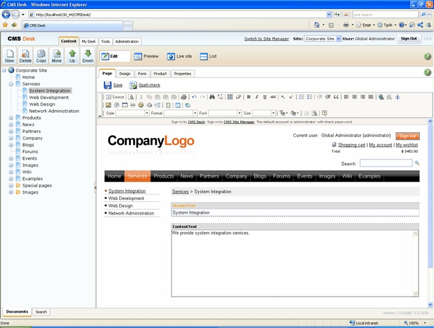Open the Site dropdown Corporate Site

pyautogui.click(x=323, y=39)
